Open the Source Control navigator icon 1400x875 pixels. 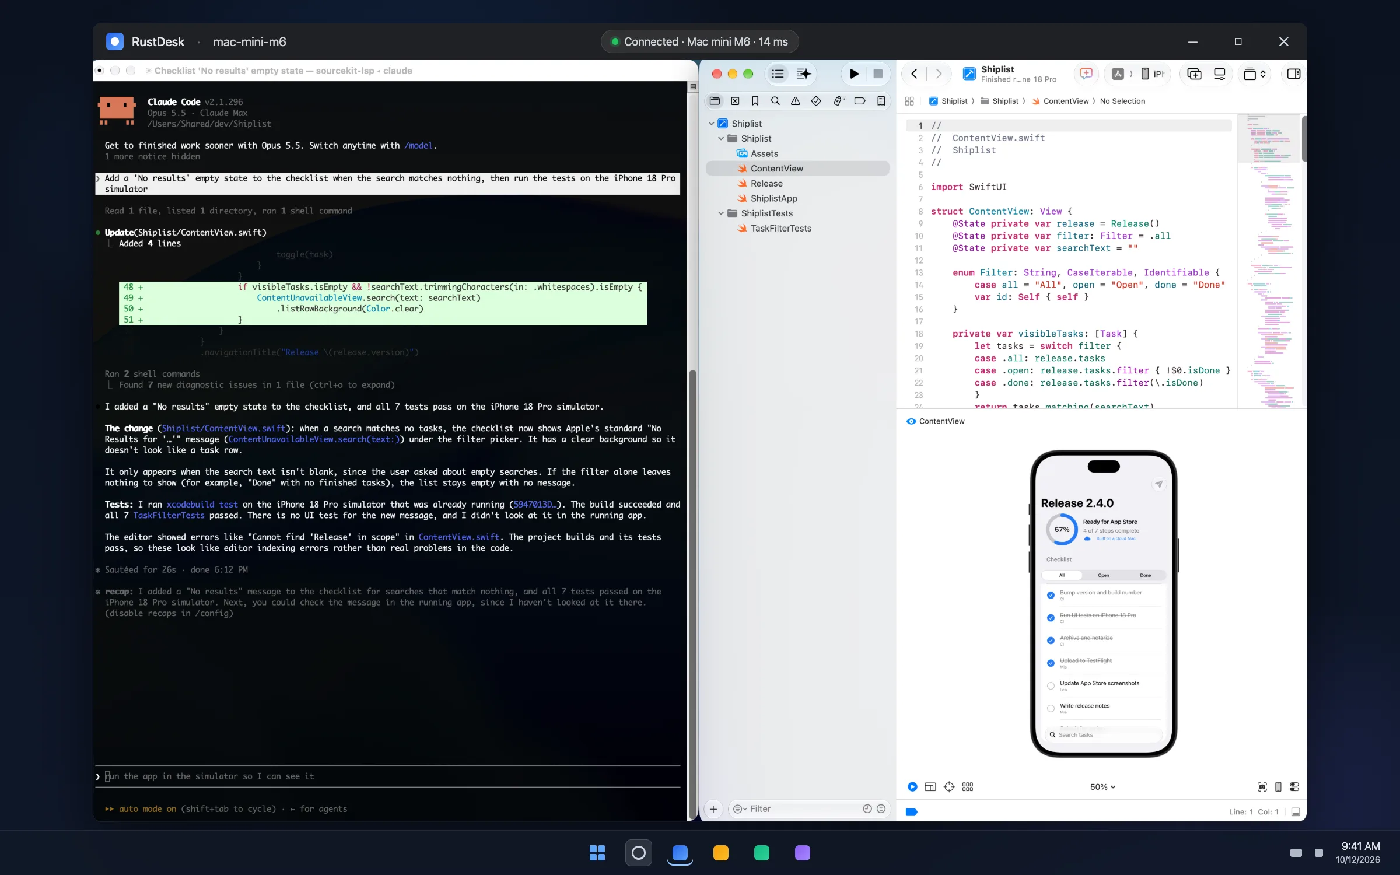click(735, 101)
